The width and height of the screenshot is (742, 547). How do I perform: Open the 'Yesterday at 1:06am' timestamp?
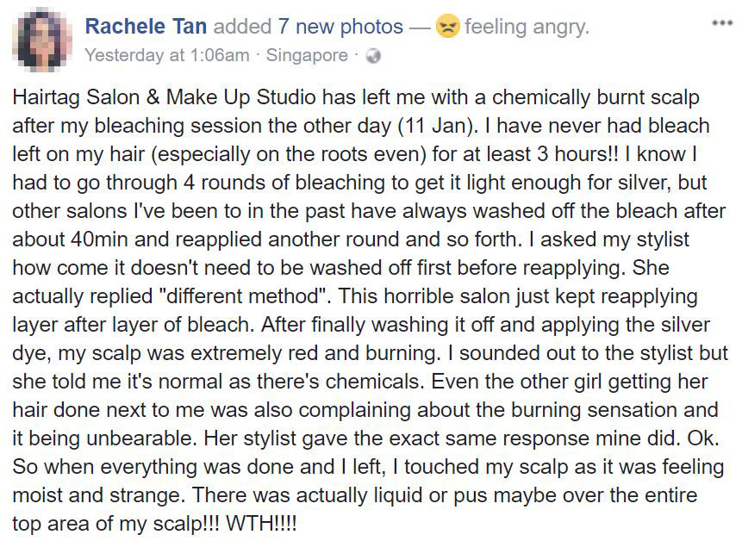tap(167, 57)
